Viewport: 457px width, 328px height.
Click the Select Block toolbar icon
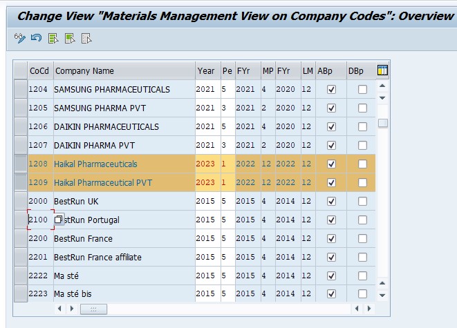tap(70, 38)
